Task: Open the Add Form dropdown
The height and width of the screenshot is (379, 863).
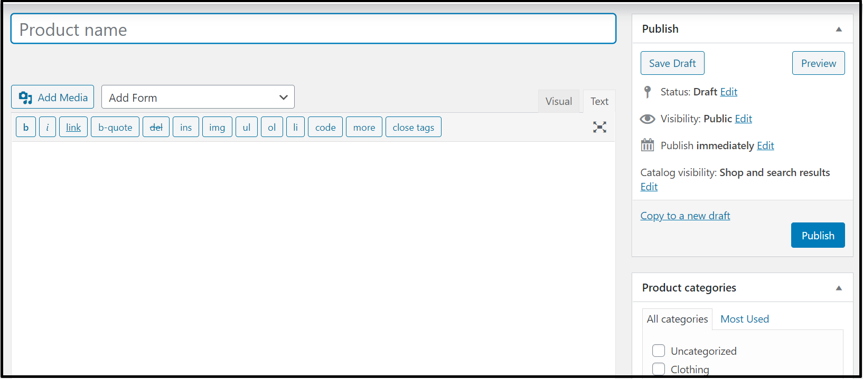Action: tap(198, 97)
